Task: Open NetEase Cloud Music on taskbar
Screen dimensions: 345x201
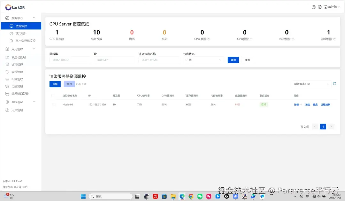Action: (155, 197)
